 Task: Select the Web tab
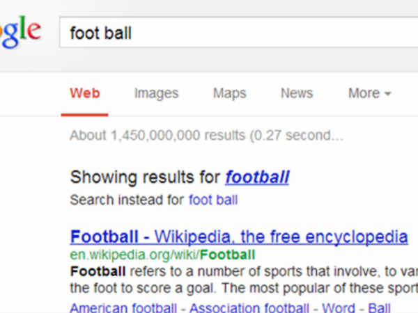pyautogui.click(x=85, y=93)
